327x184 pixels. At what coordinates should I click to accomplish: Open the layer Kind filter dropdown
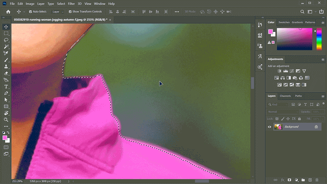tap(278, 104)
